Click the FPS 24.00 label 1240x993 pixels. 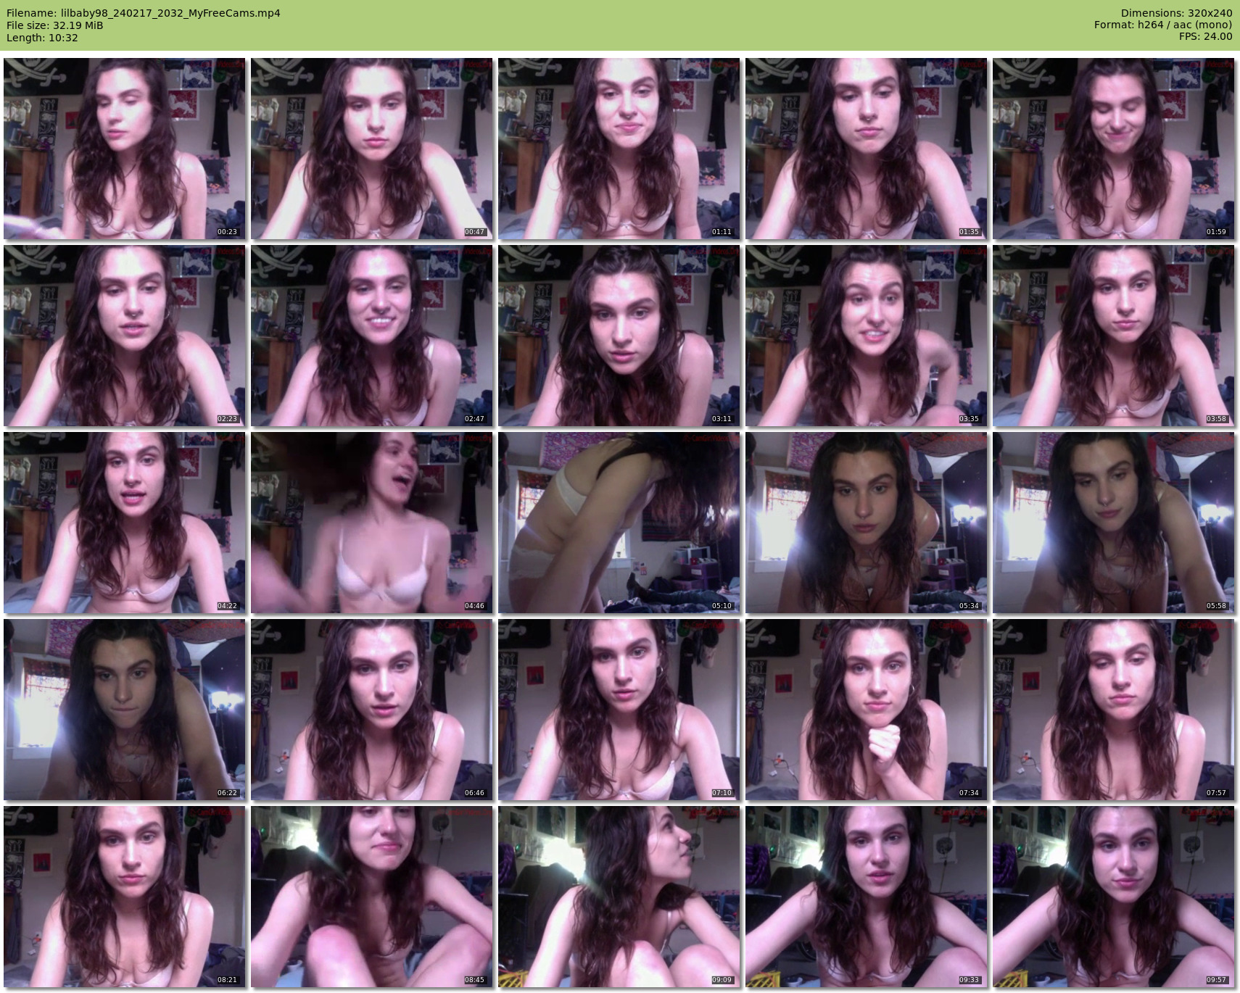click(x=1205, y=36)
